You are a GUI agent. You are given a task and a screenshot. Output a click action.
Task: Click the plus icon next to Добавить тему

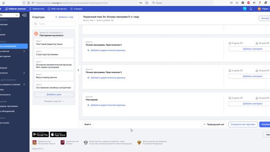click(56, 17)
